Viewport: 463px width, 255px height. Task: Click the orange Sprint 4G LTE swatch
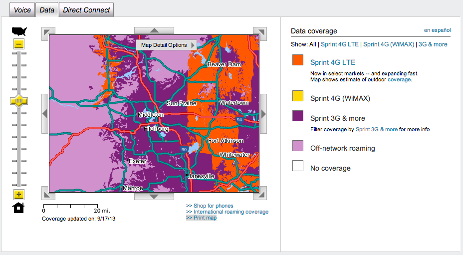298,60
